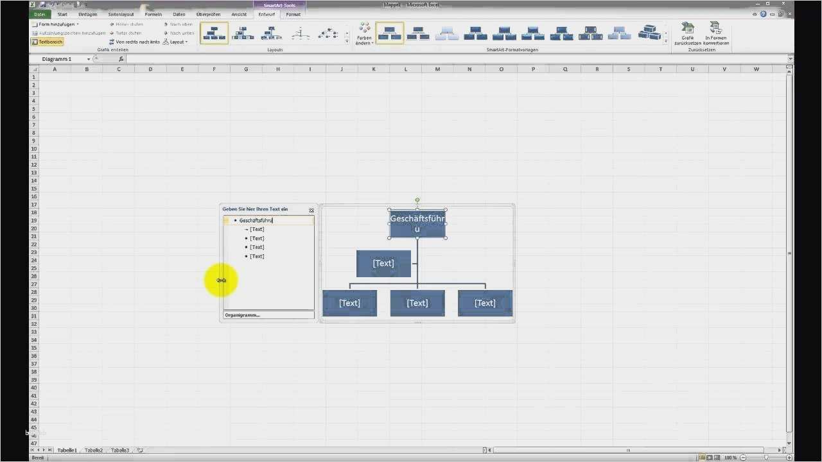This screenshot has height=462, width=822.
Task: Click Grafik zurücksetzen
Action: (x=688, y=33)
